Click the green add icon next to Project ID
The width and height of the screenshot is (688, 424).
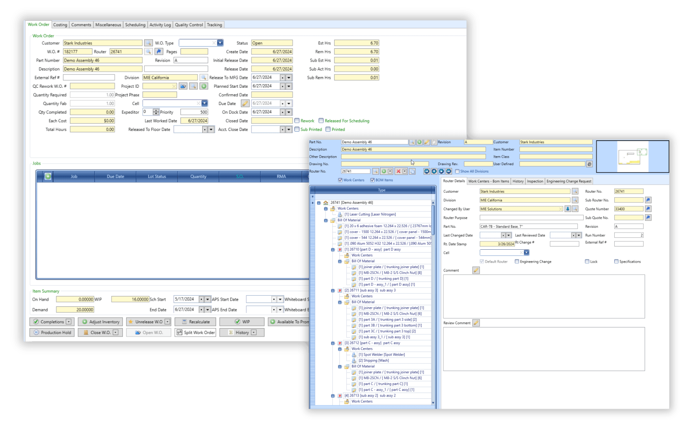204,86
